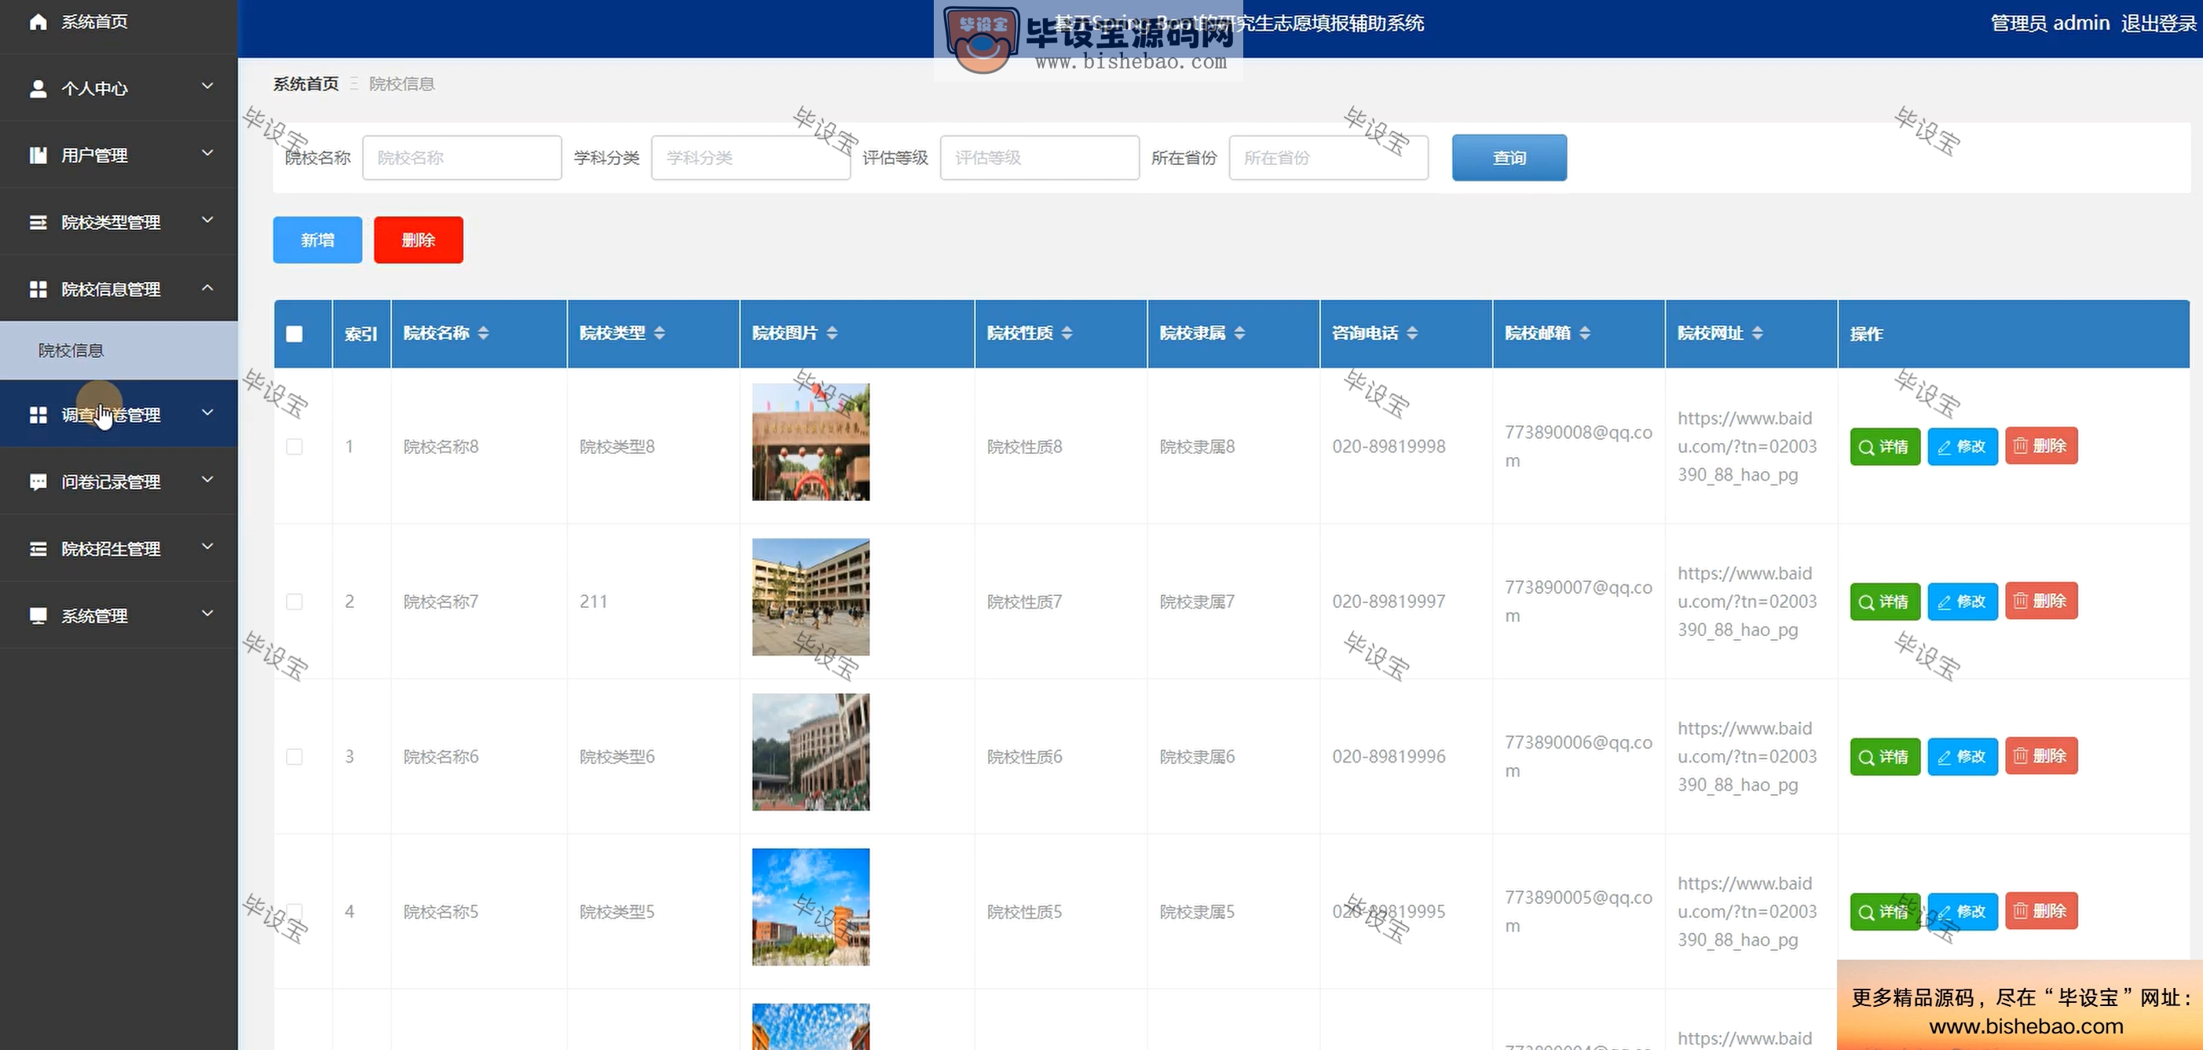Open the 问卷记录管理 menu label
The width and height of the screenshot is (2203, 1050).
coord(110,482)
